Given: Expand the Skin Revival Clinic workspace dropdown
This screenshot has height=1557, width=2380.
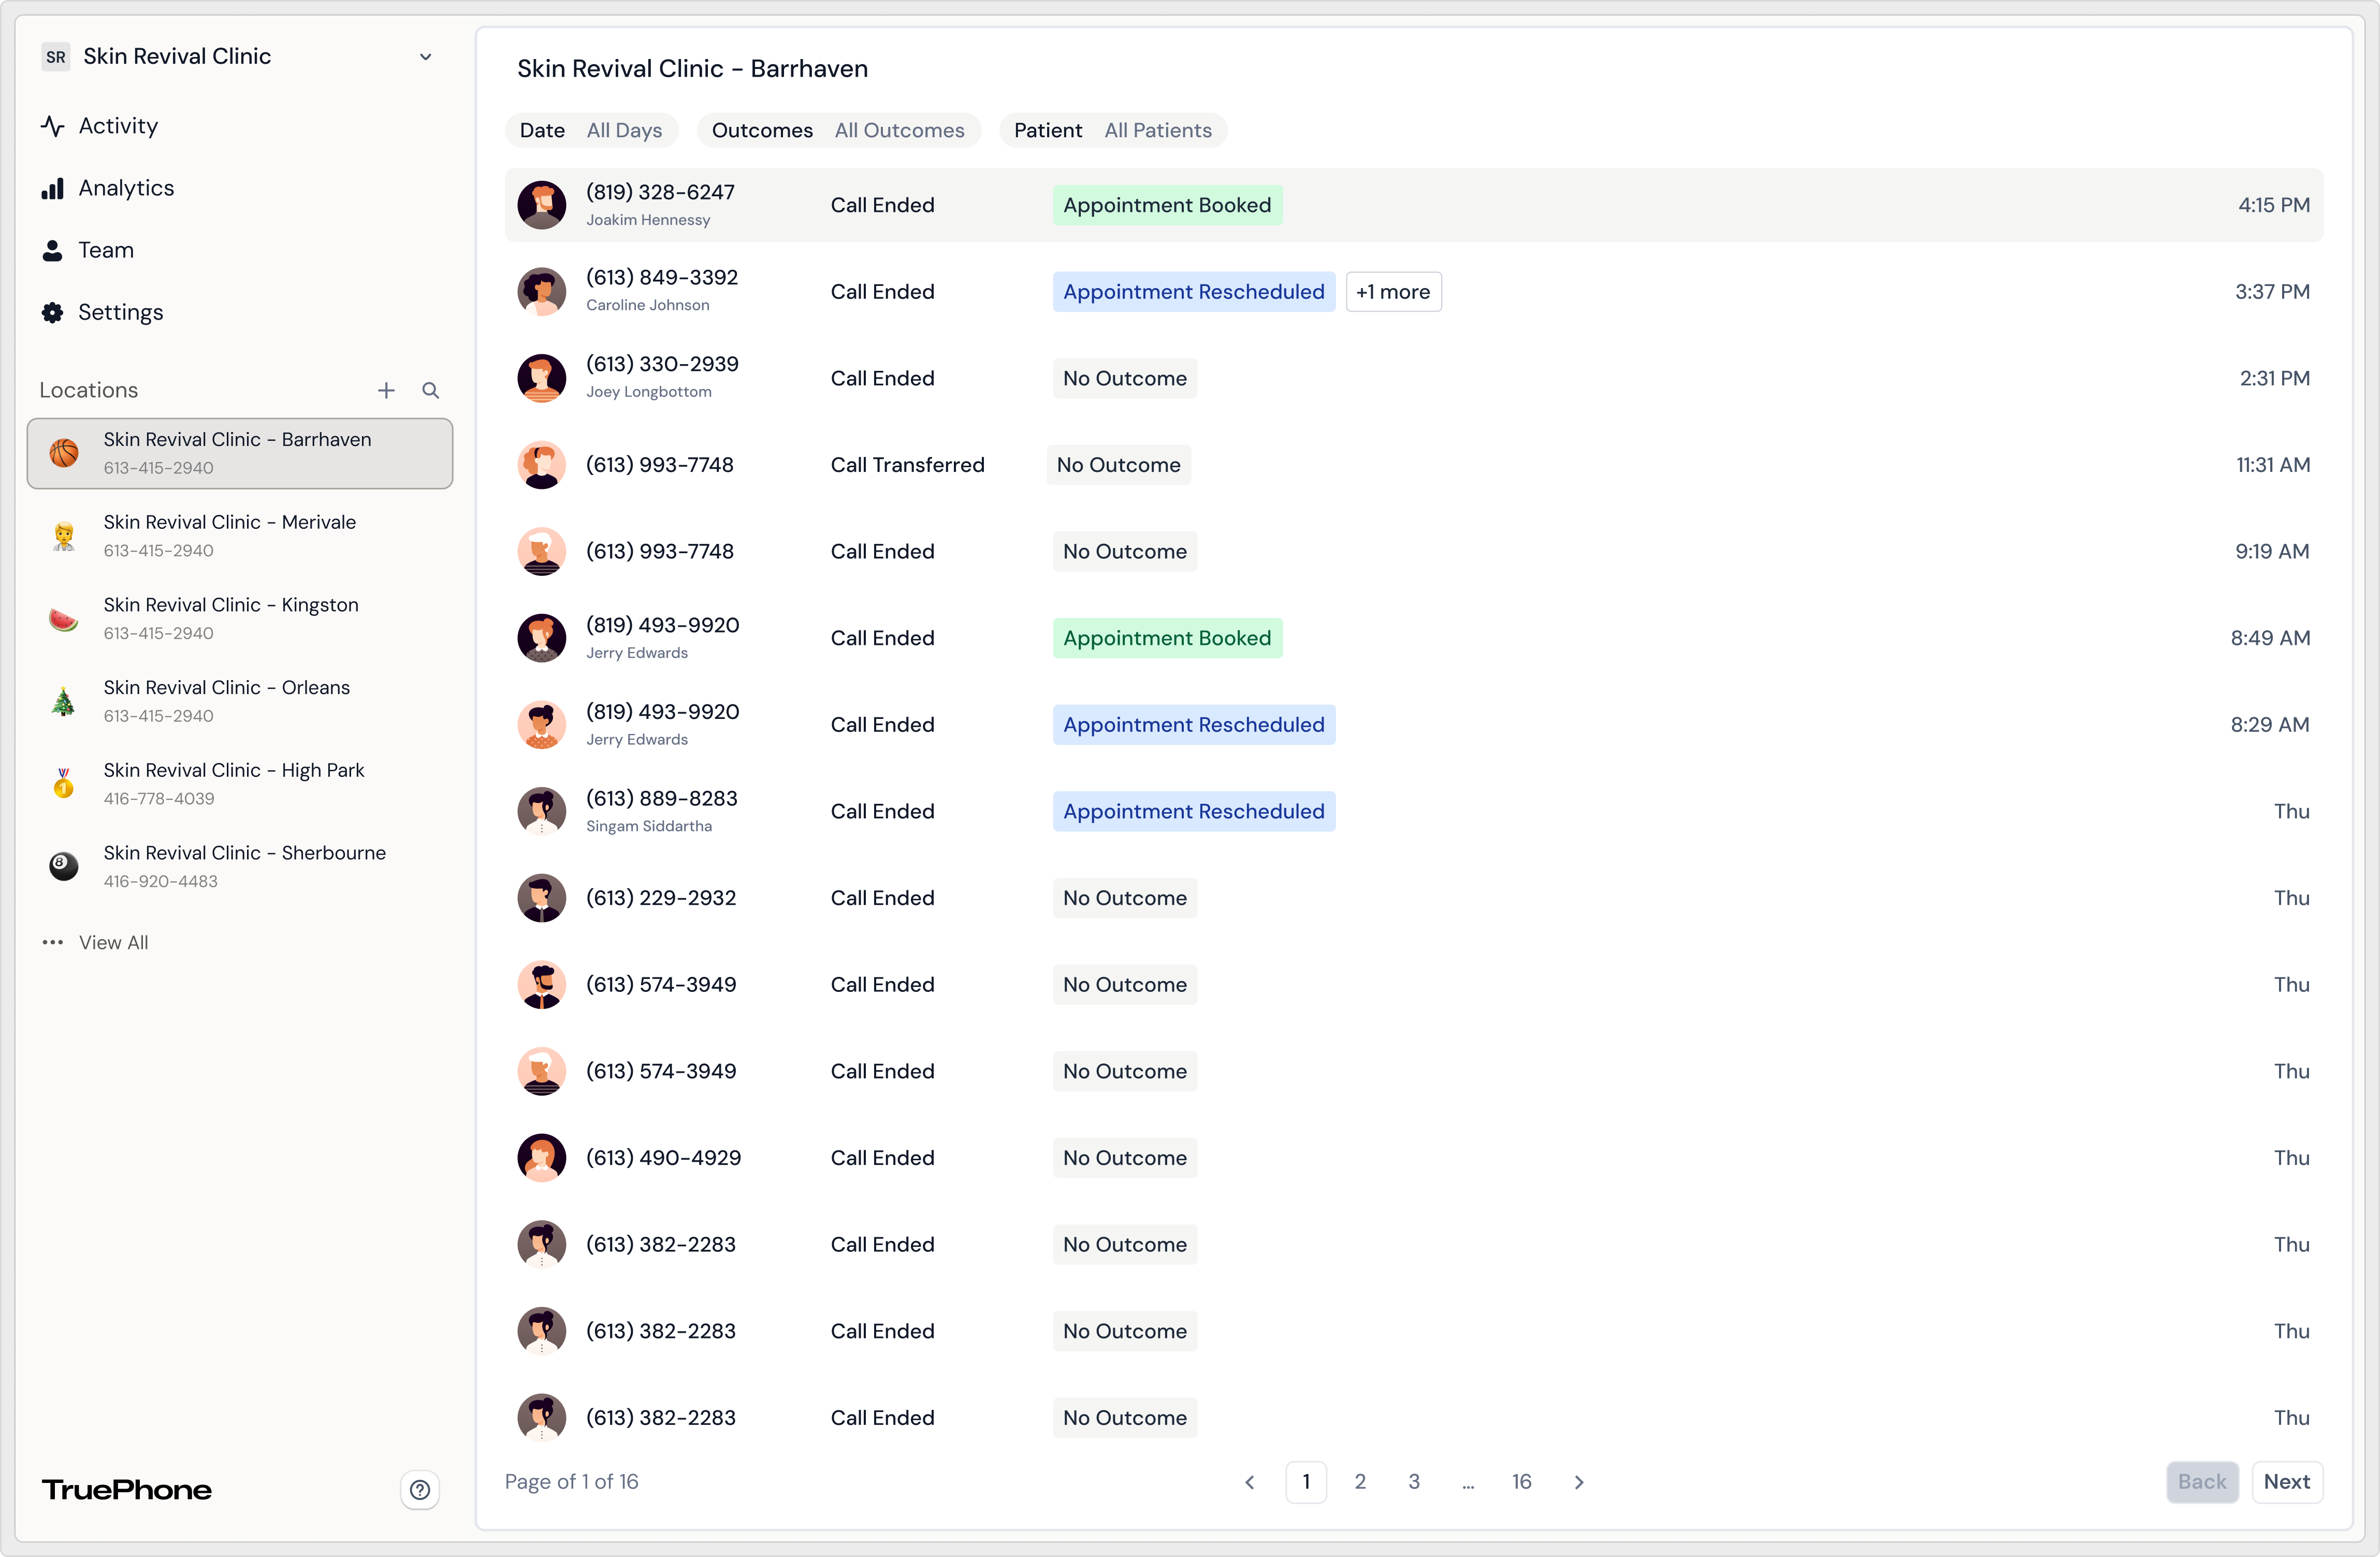Looking at the screenshot, I should [426, 57].
